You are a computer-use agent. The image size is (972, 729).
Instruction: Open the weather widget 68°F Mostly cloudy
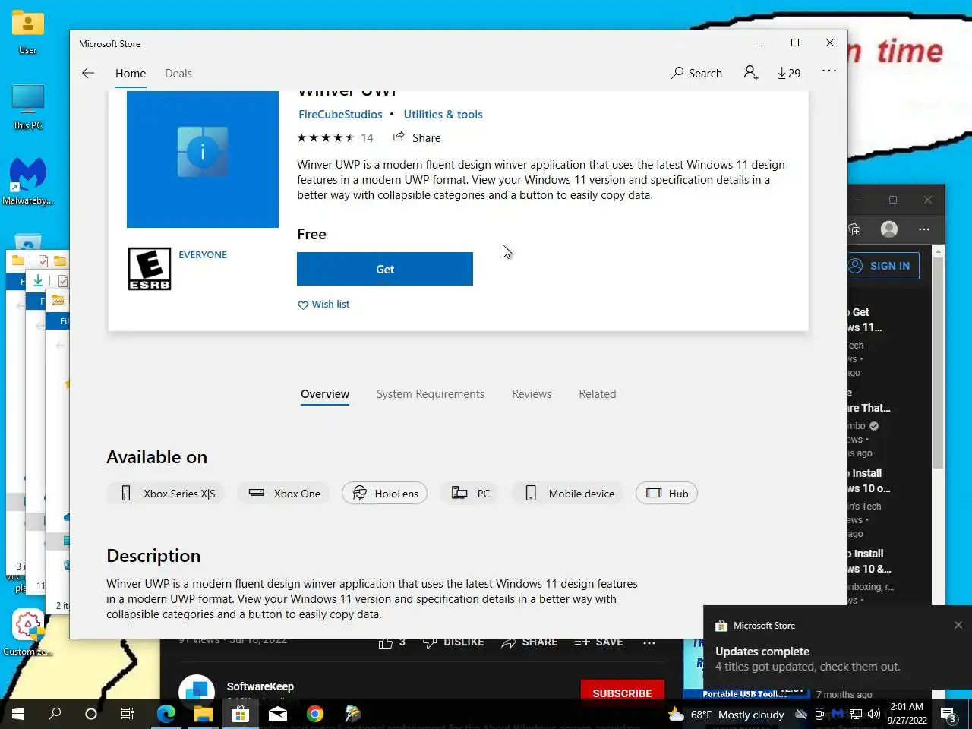pyautogui.click(x=725, y=715)
